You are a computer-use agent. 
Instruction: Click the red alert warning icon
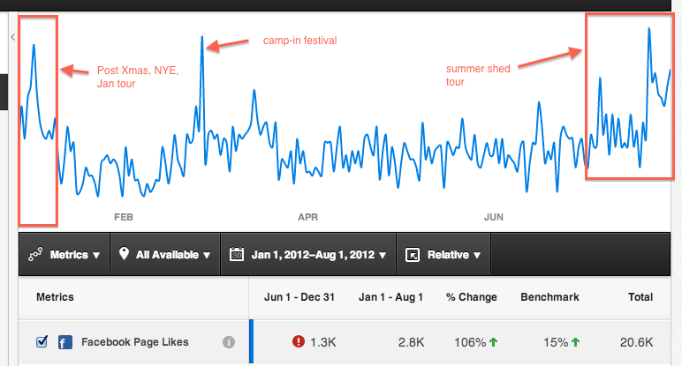pos(298,342)
